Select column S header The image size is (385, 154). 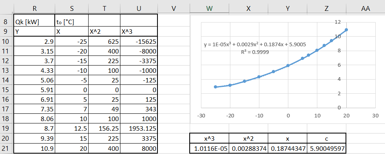click(72, 8)
